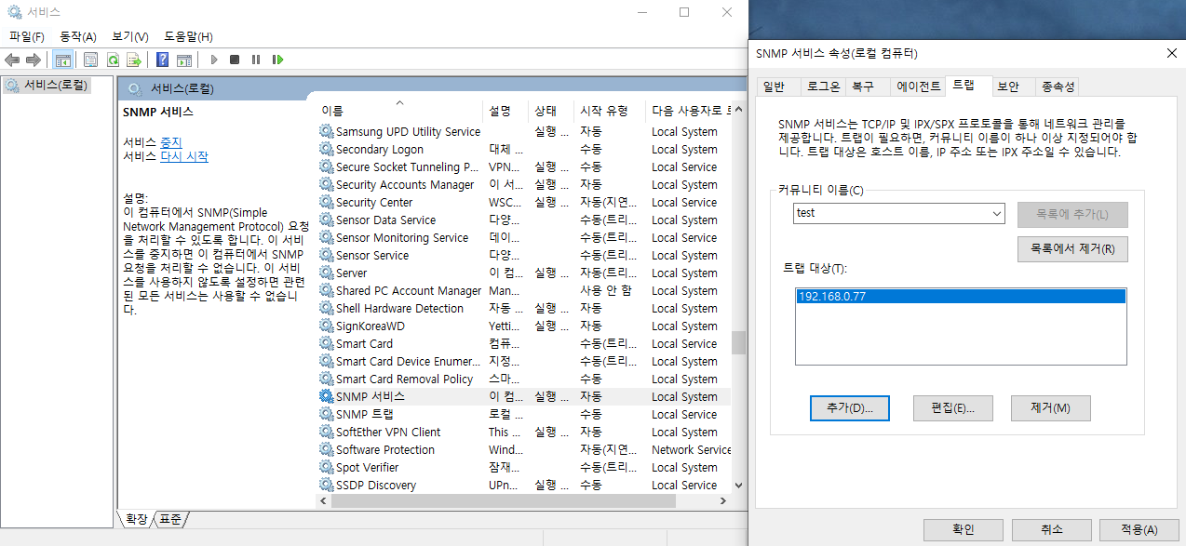Click the vertical scrollbar thumb in services list

[x=738, y=342]
